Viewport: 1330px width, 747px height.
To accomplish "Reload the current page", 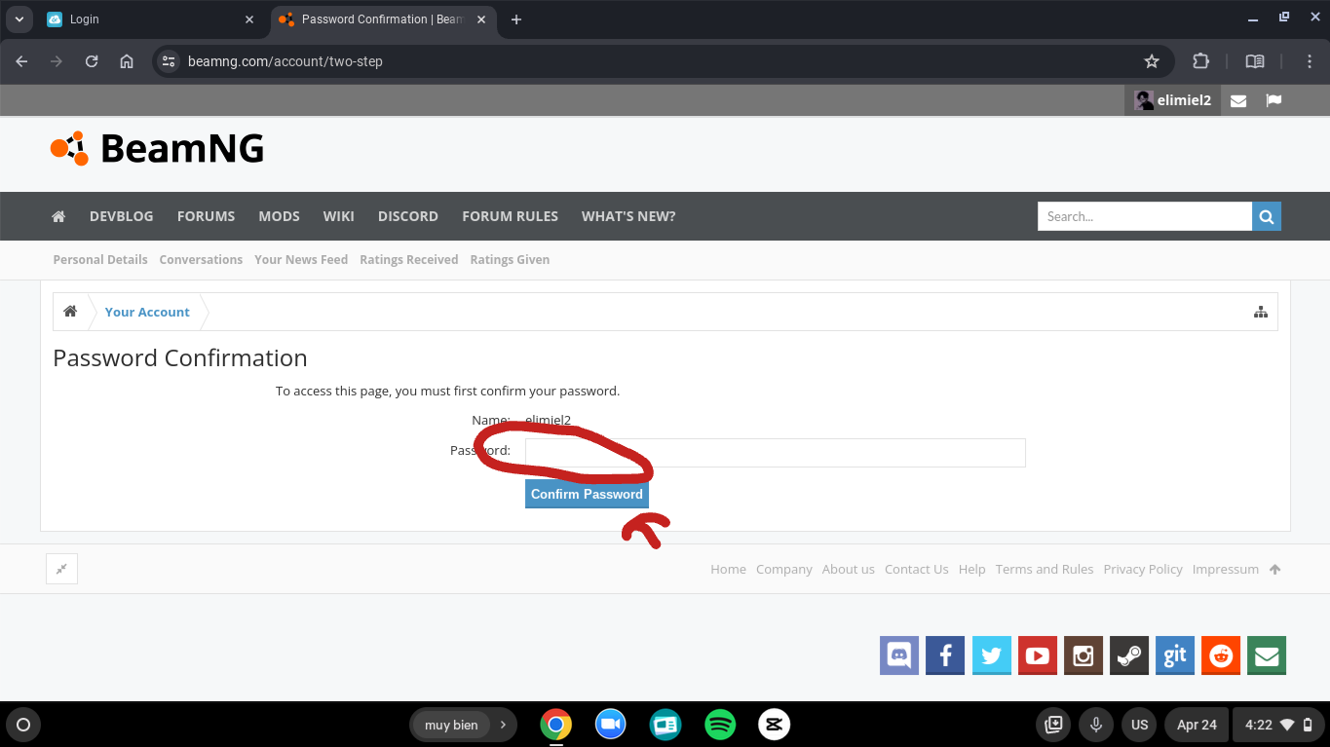I will [92, 61].
